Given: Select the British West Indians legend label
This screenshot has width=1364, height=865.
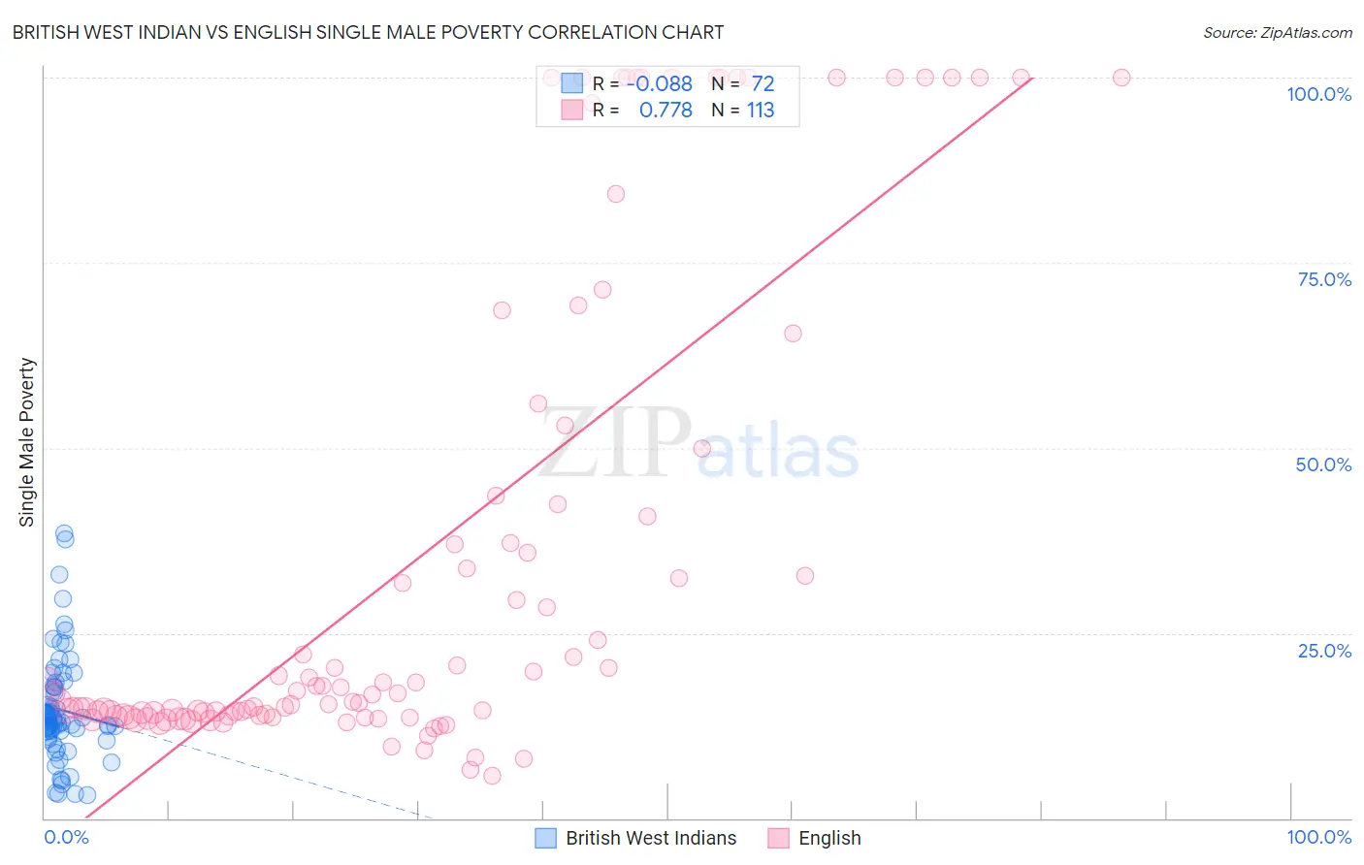Looking at the screenshot, I should point(651,838).
